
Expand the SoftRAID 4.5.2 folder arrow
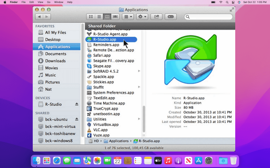pos(139,71)
